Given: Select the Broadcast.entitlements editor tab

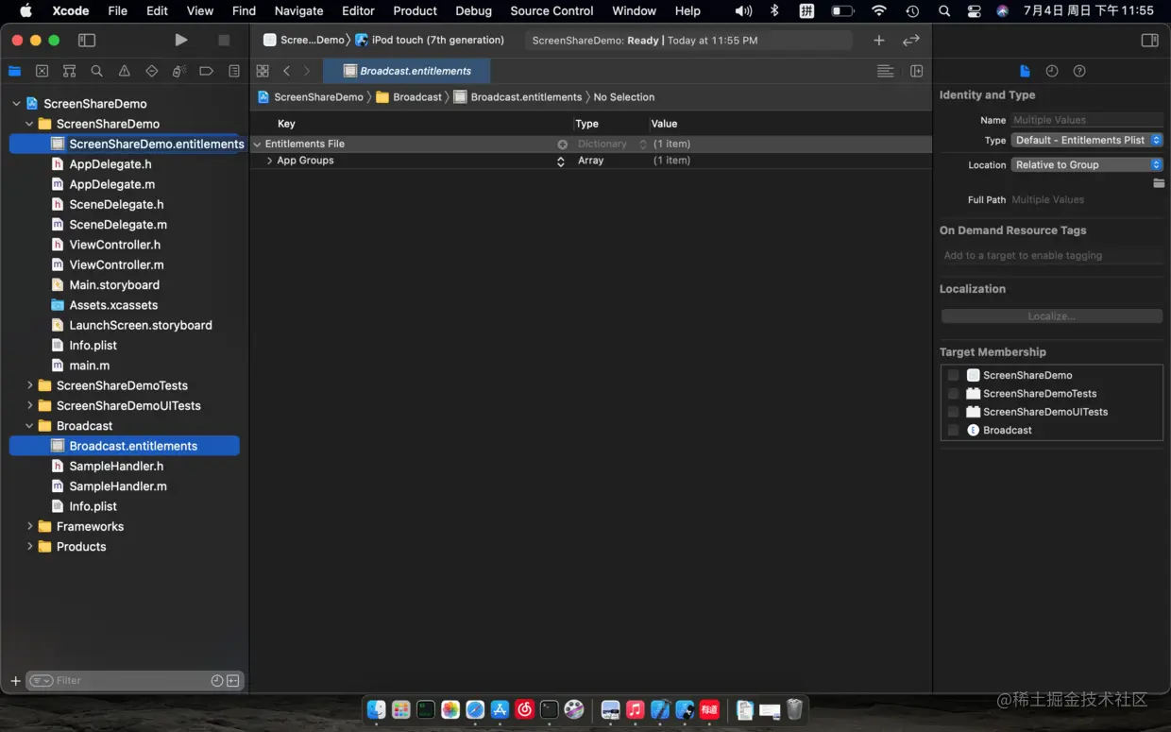Looking at the screenshot, I should pos(406,71).
